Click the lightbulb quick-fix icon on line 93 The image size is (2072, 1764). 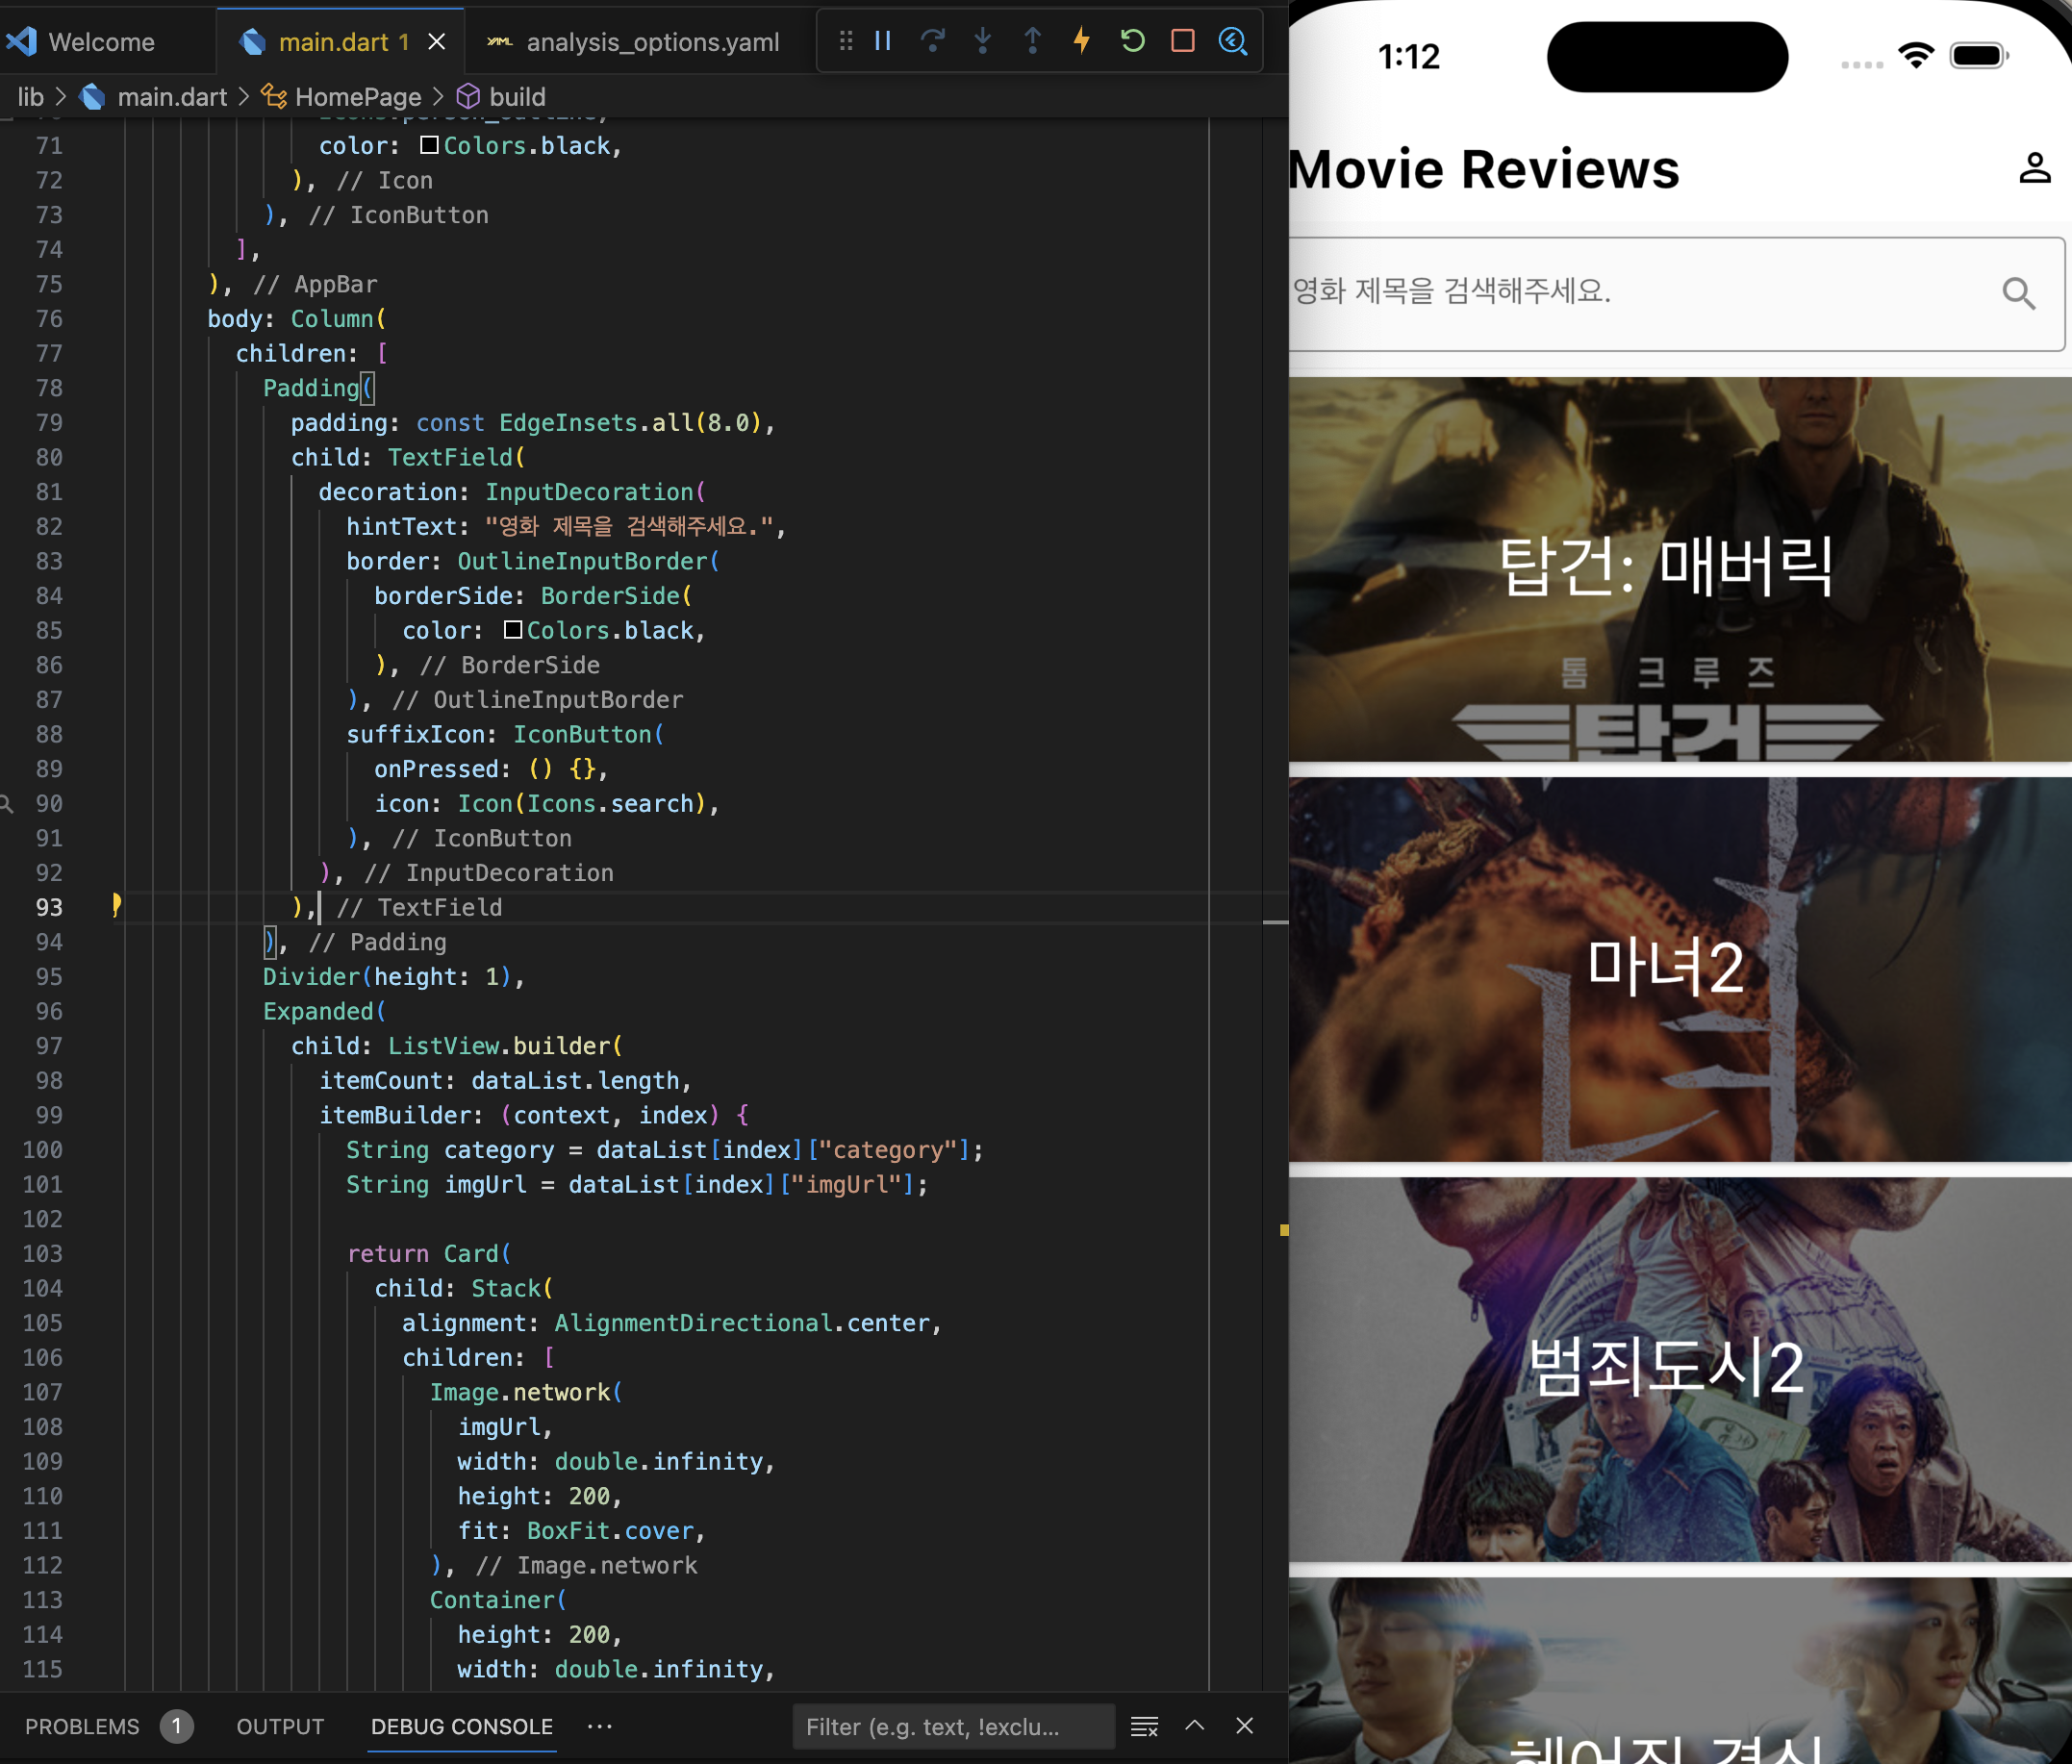117,905
